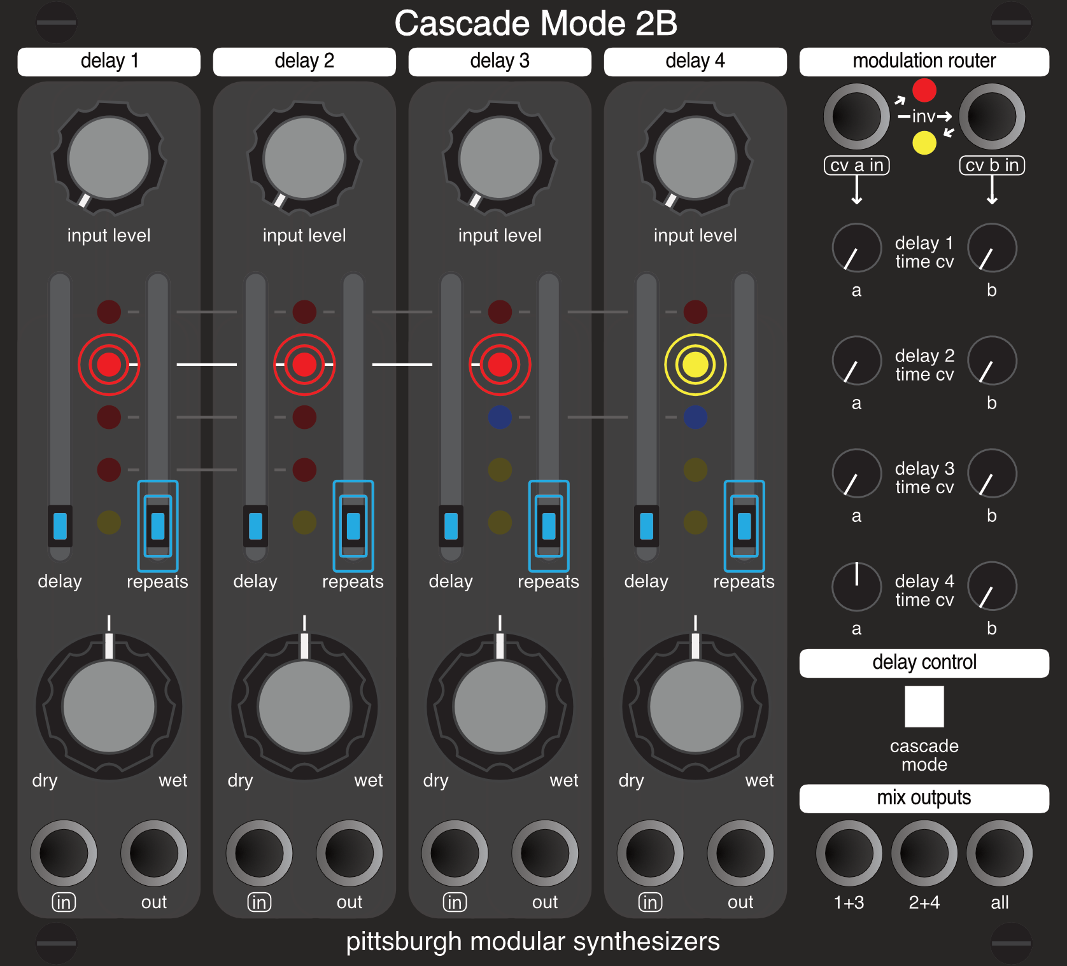Select the 1+3 mix output jack

tap(848, 854)
